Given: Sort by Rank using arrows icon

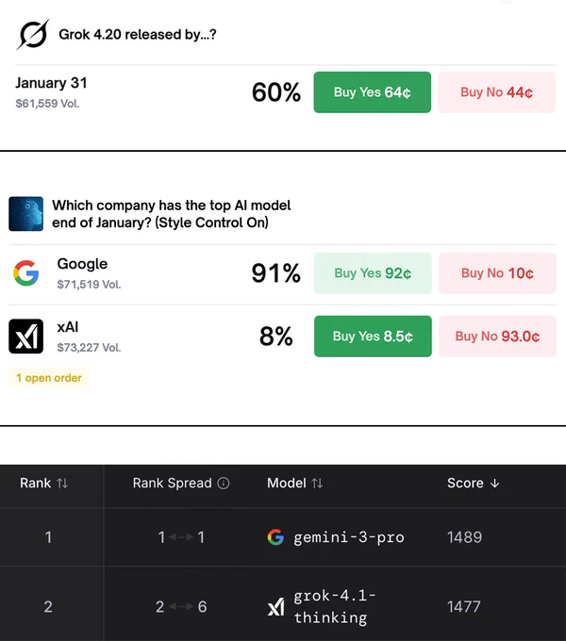Looking at the screenshot, I should coord(62,484).
